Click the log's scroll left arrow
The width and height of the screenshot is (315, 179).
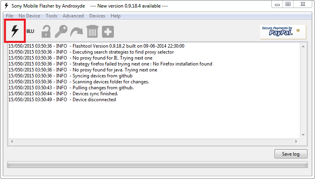click(12, 141)
